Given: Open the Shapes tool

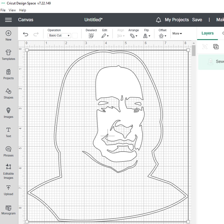Looking at the screenshot, I should [8, 94].
